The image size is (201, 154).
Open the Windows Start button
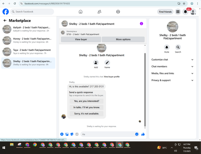(4, 148)
